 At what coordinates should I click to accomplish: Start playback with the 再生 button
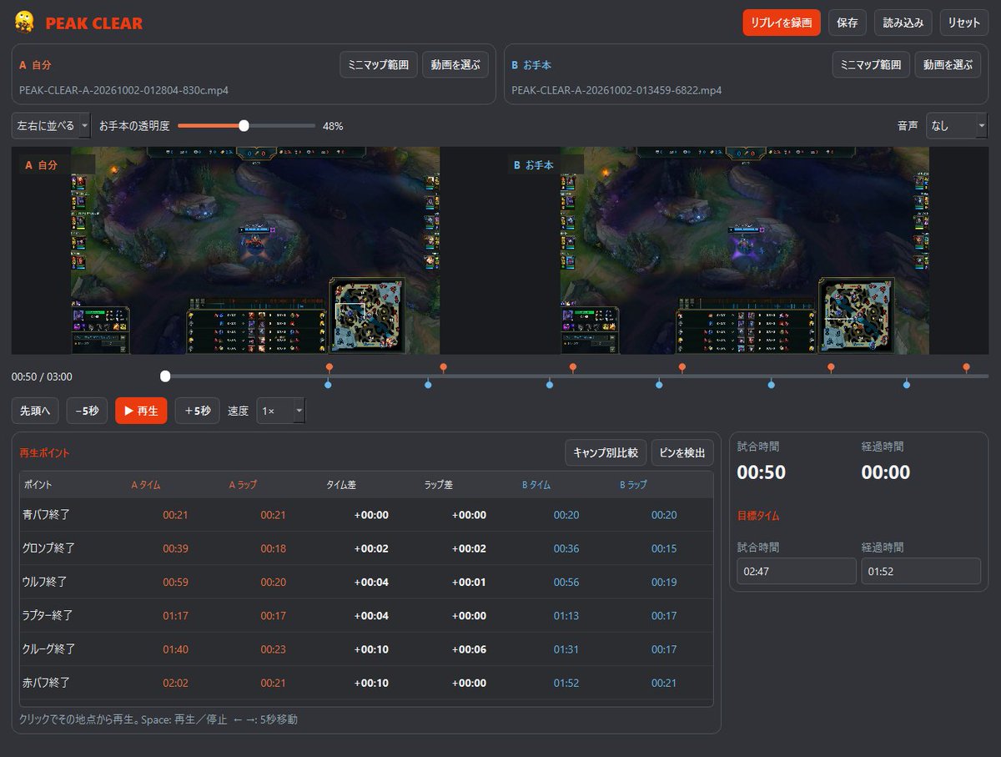(x=141, y=411)
